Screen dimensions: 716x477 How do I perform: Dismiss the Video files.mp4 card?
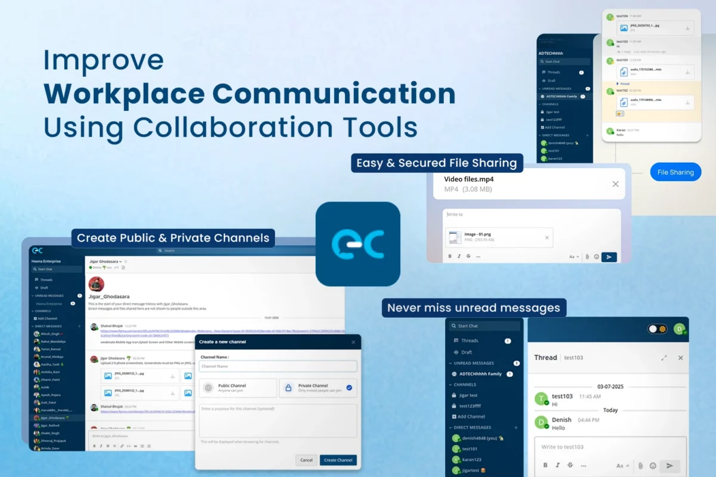pyautogui.click(x=615, y=184)
